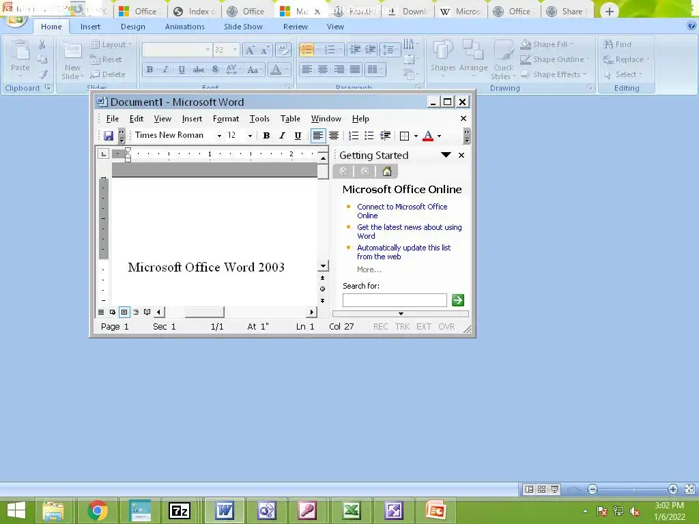Screen dimensions: 699x524
Task: Click the horizontal scrollbar thumb in Word
Action: [205, 312]
